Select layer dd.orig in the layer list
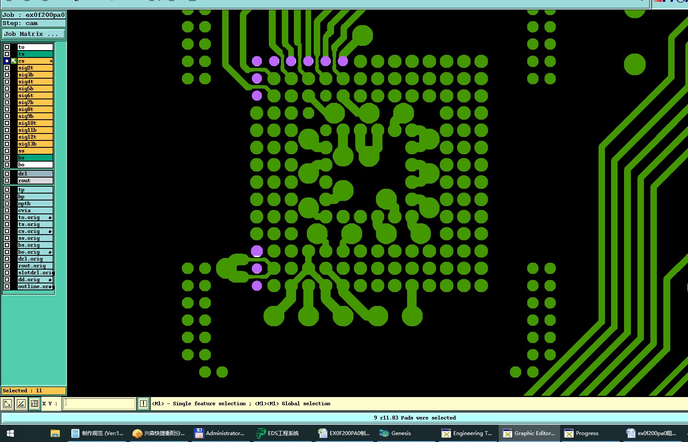Viewport: 688px width, 442px height. pyautogui.click(x=35, y=280)
